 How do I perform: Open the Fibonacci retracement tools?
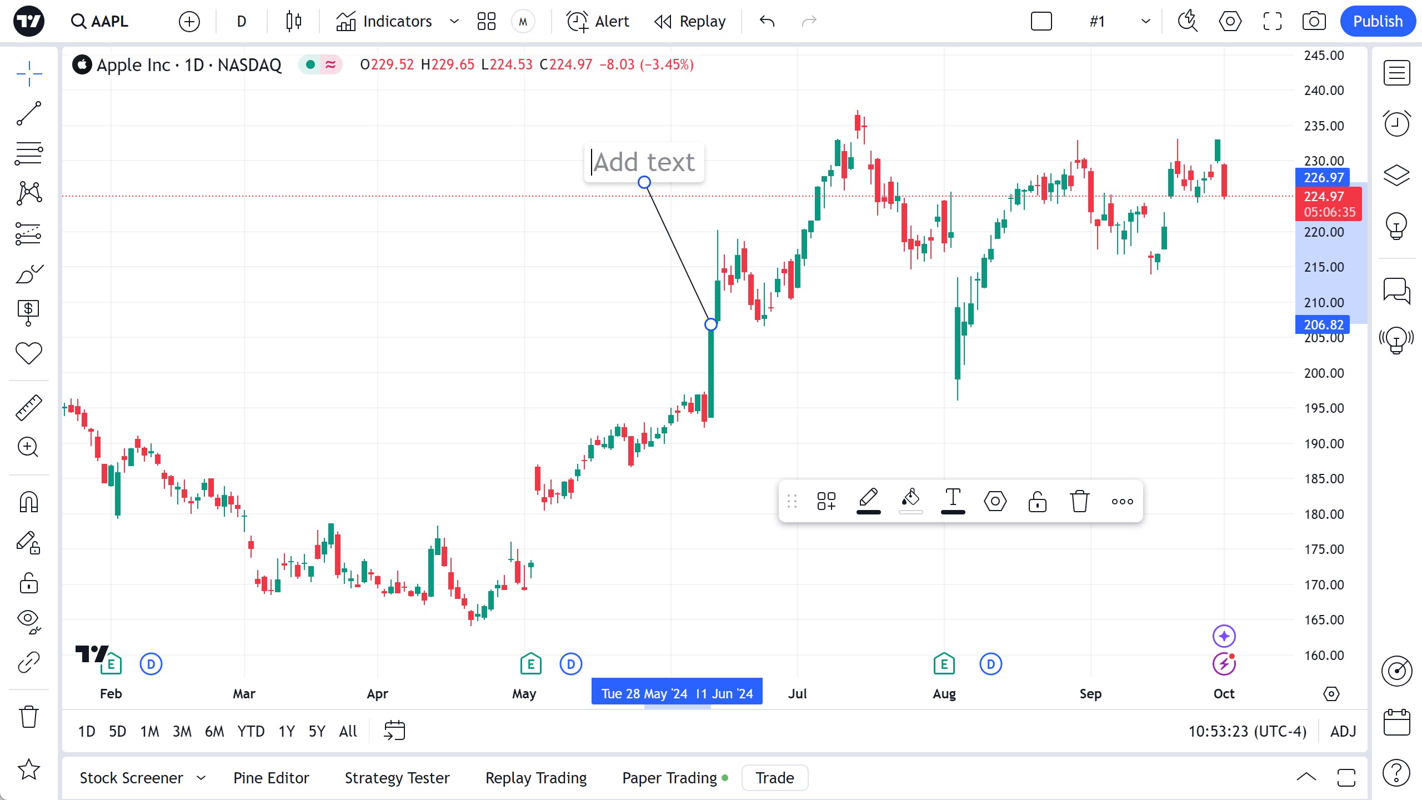click(29, 153)
